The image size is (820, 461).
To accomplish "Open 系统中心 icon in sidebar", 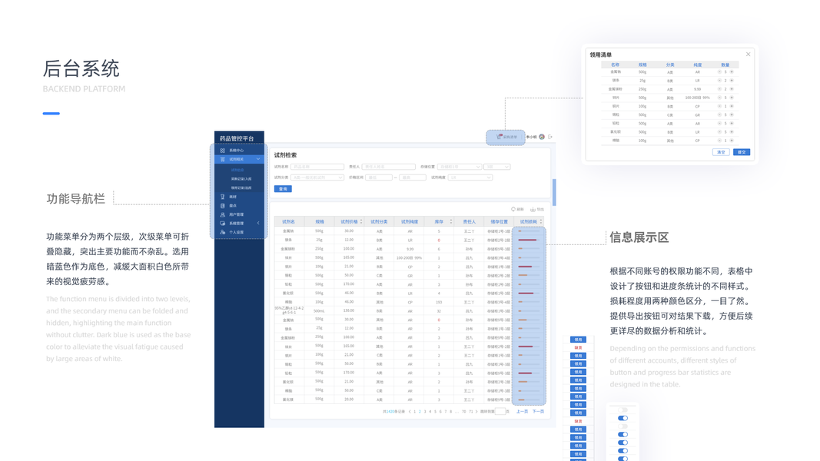I will point(223,151).
